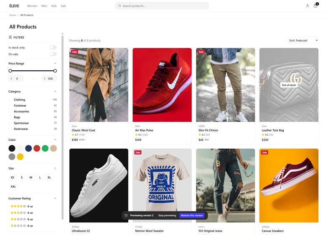Viewport: 326px width, 245px height.
Task: Click Sale badge on Merino Wool Sweater
Action: tap(138, 152)
